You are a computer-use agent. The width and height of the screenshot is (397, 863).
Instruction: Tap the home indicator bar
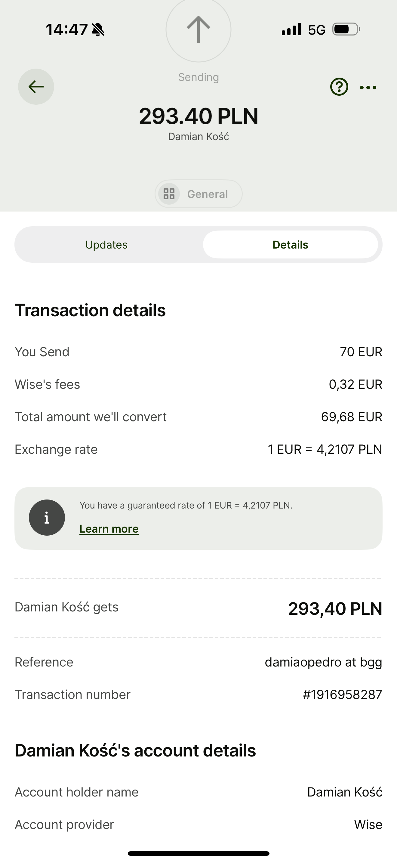[198, 853]
